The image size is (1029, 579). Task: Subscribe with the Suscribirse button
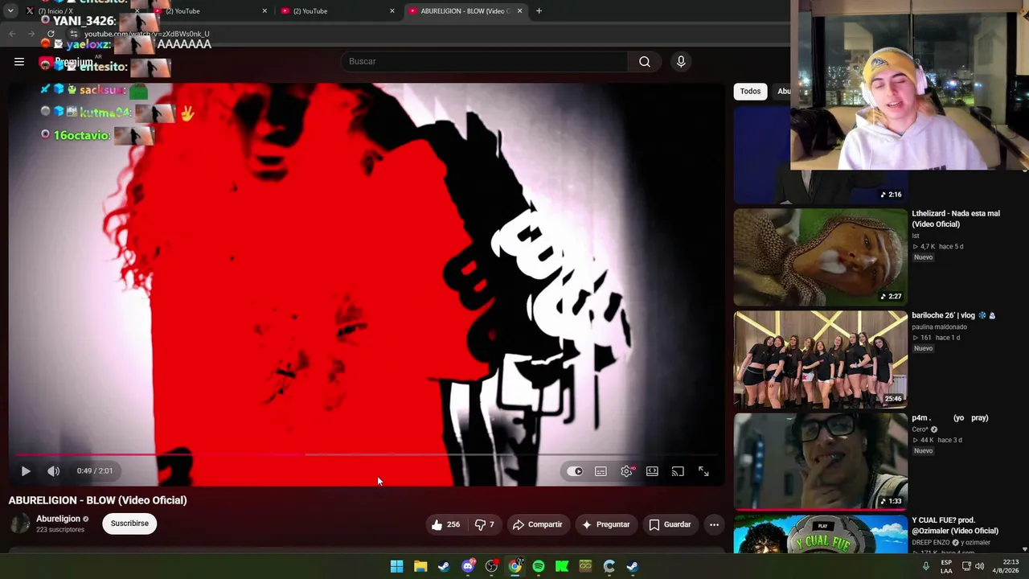129,524
